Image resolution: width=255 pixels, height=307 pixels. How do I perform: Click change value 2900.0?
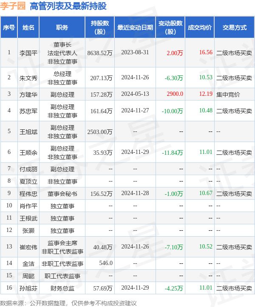(175, 94)
